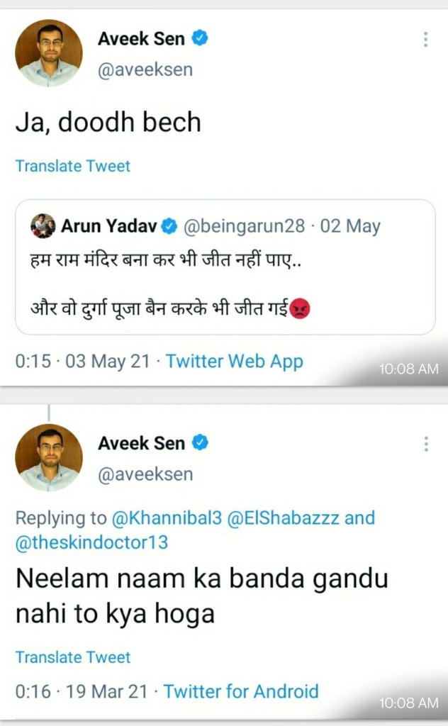The width and height of the screenshot is (448, 726).
Task: Translate the "Neelam naam ka banda" tweet
Action: pyautogui.click(x=73, y=657)
